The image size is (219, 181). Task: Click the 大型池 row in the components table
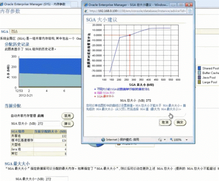pyautogui.click(x=39, y=145)
